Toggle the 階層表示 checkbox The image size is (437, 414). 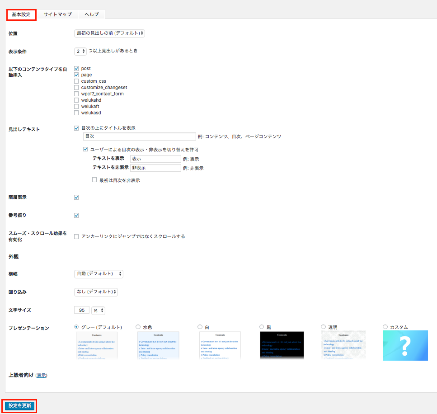coord(76,198)
